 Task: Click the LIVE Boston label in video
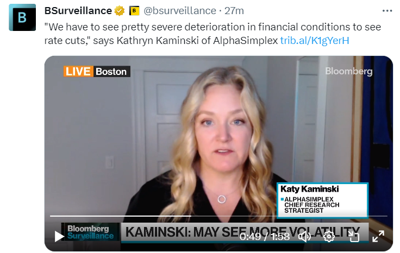click(97, 71)
